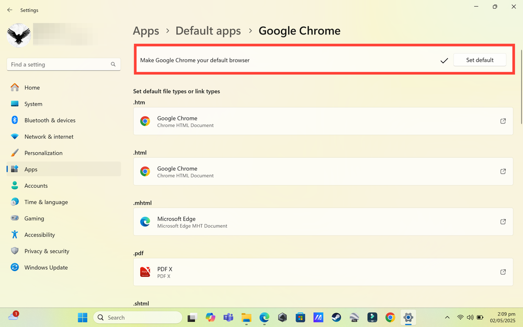Click the Settings gear icon in the taskbar
The height and width of the screenshot is (327, 523).
pyautogui.click(x=408, y=318)
